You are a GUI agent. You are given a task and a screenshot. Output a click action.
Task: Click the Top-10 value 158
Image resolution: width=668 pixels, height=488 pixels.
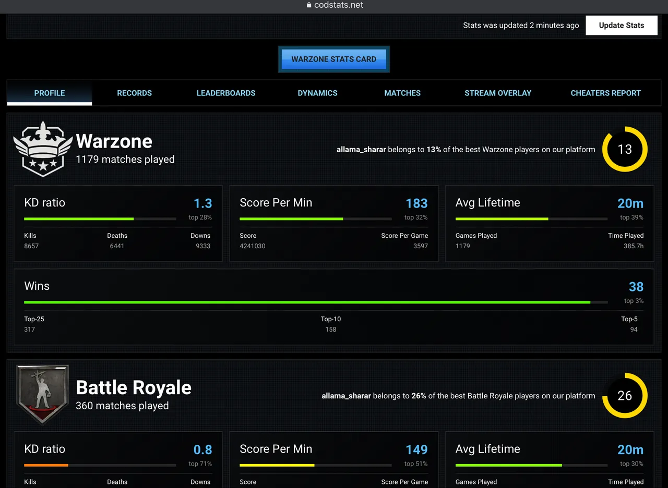(x=331, y=330)
